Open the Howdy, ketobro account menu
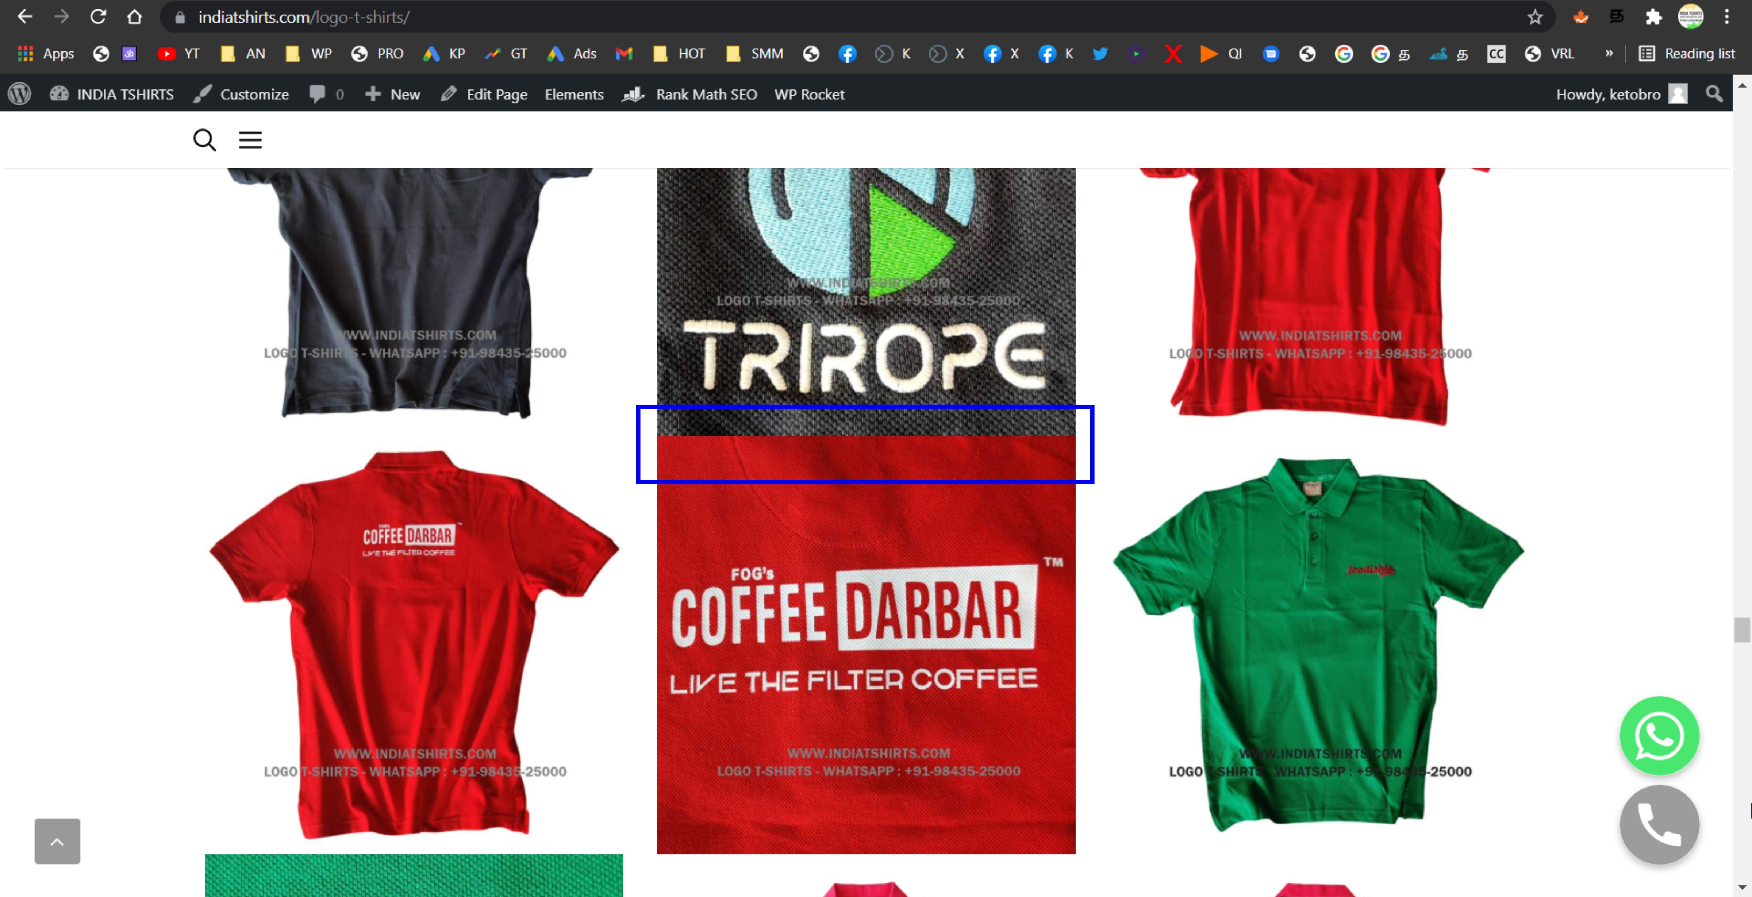Viewport: 1752px width, 897px height. (x=1621, y=94)
